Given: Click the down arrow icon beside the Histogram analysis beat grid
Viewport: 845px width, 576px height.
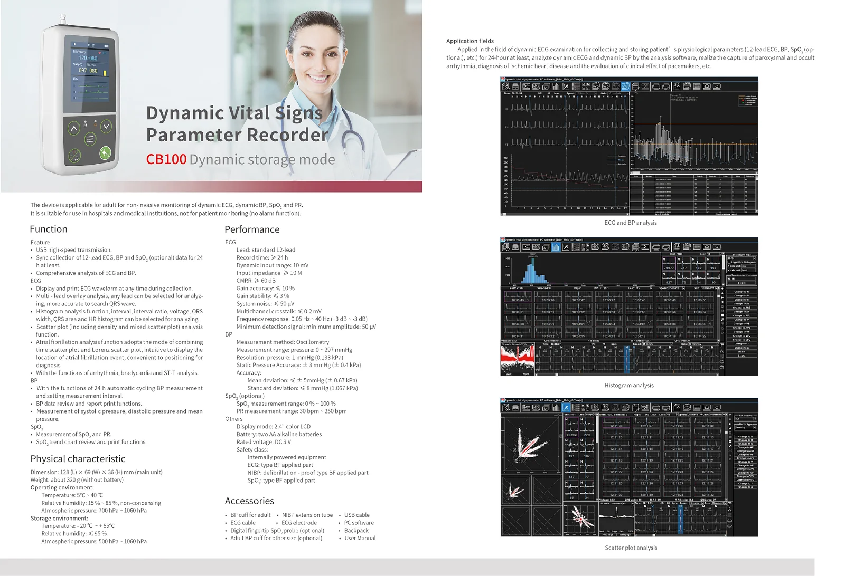Looking at the screenshot, I should point(722,293).
